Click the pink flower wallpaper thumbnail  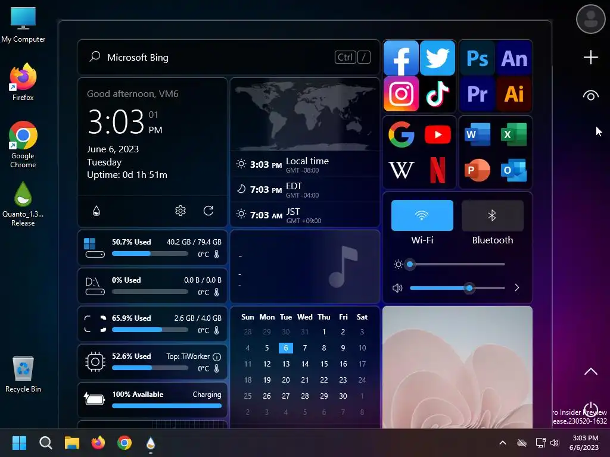click(x=457, y=367)
